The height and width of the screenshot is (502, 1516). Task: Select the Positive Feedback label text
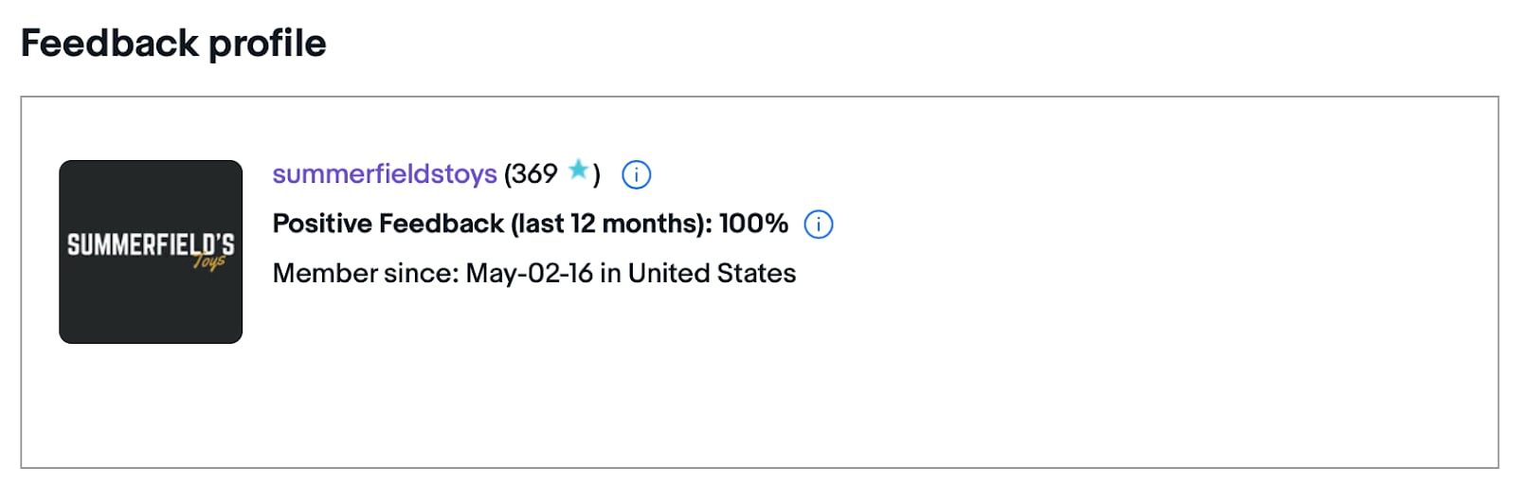(x=388, y=224)
